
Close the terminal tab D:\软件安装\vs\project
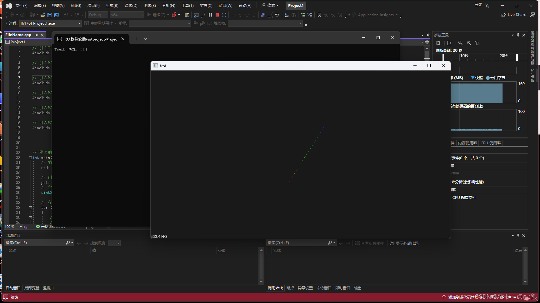[x=123, y=39]
